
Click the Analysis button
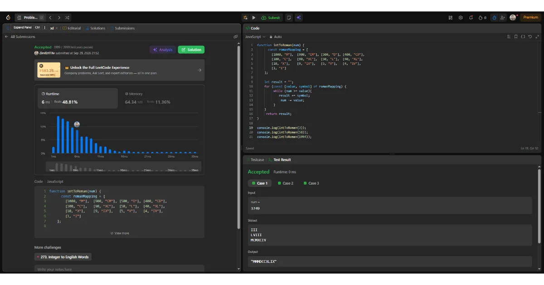(163, 50)
